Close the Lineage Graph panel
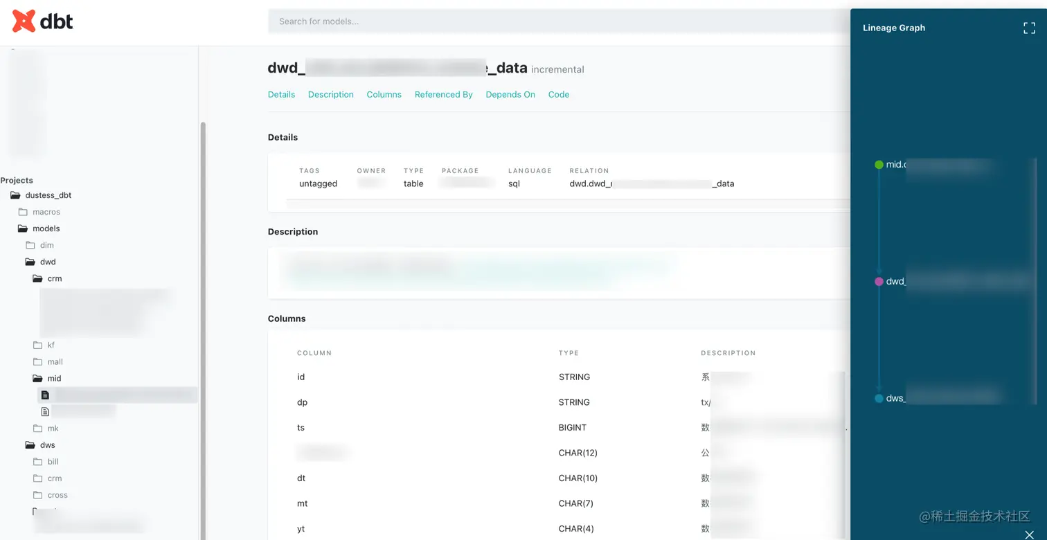Image resolution: width=1047 pixels, height=540 pixels. [x=1029, y=534]
